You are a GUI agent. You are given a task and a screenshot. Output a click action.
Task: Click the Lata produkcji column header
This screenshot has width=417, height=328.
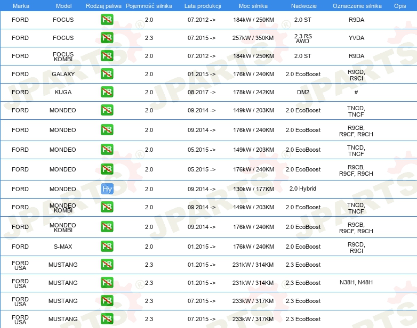(x=203, y=6)
